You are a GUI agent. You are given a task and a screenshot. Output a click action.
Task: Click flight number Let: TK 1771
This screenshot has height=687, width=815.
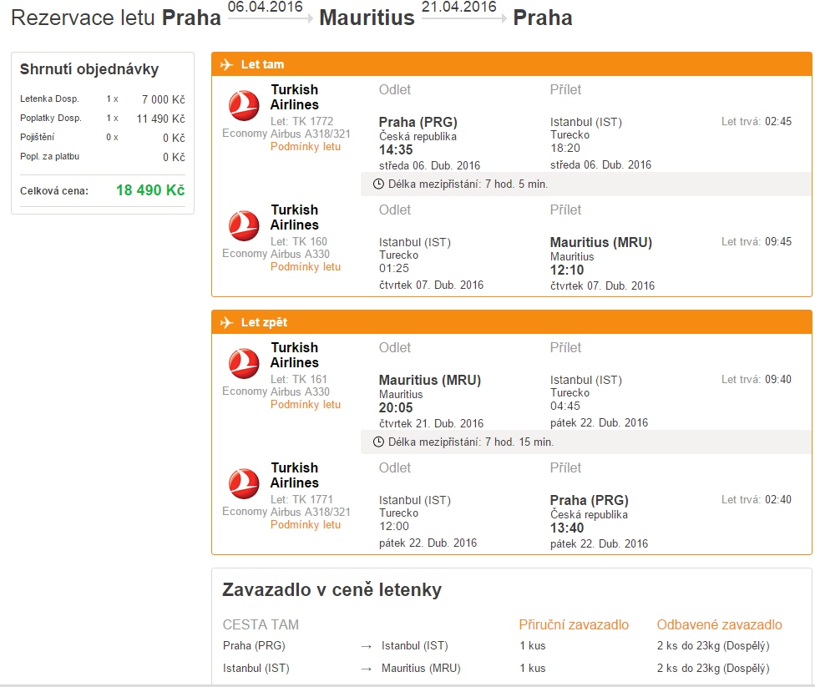[x=302, y=499]
